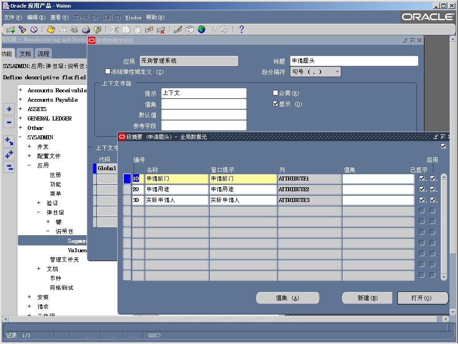Open the 编辑 menu
This screenshot has width=458, height=344.
36,17
